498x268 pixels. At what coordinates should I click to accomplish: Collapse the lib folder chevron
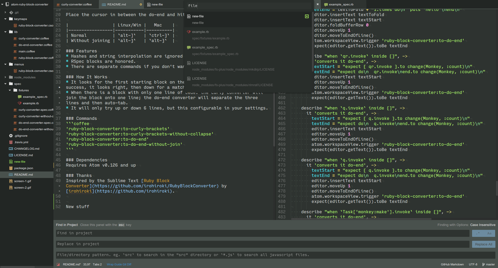tap(5, 32)
